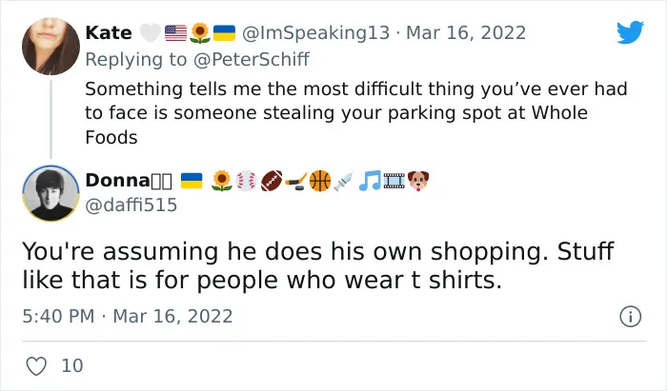Open the tweet info icon

[x=630, y=316]
